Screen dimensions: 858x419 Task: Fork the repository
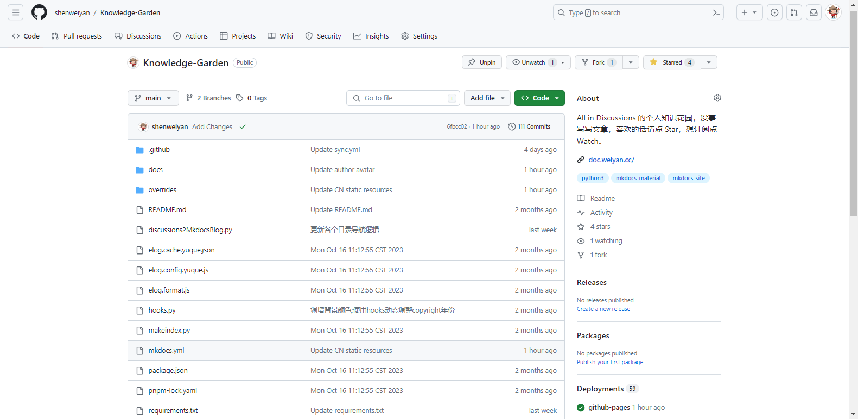click(599, 62)
